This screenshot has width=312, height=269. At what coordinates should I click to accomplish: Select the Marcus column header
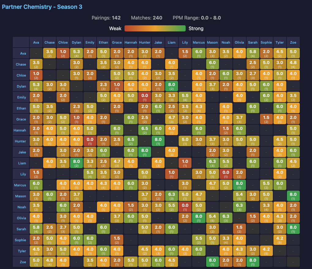coord(199,42)
